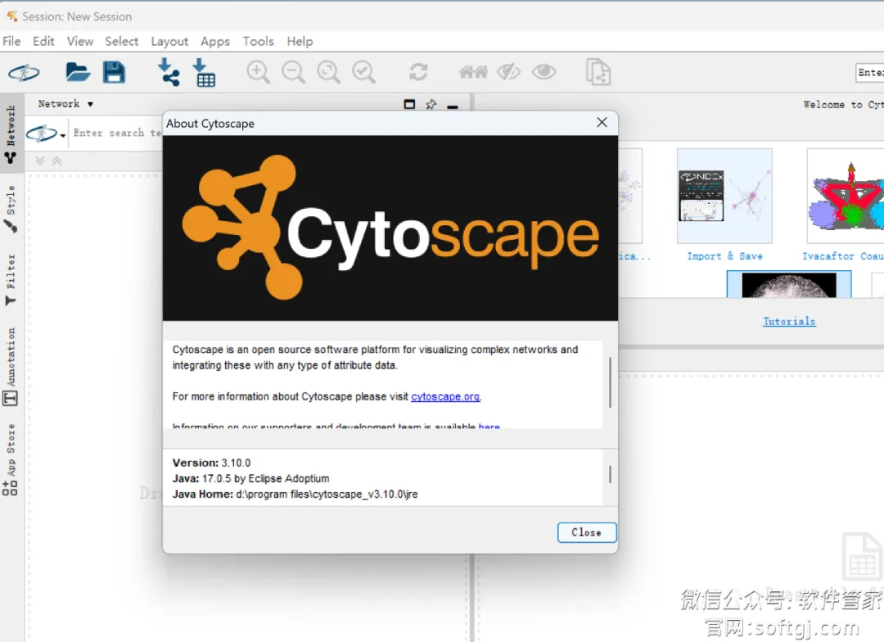Open the network search provider dropdown

(x=46, y=133)
